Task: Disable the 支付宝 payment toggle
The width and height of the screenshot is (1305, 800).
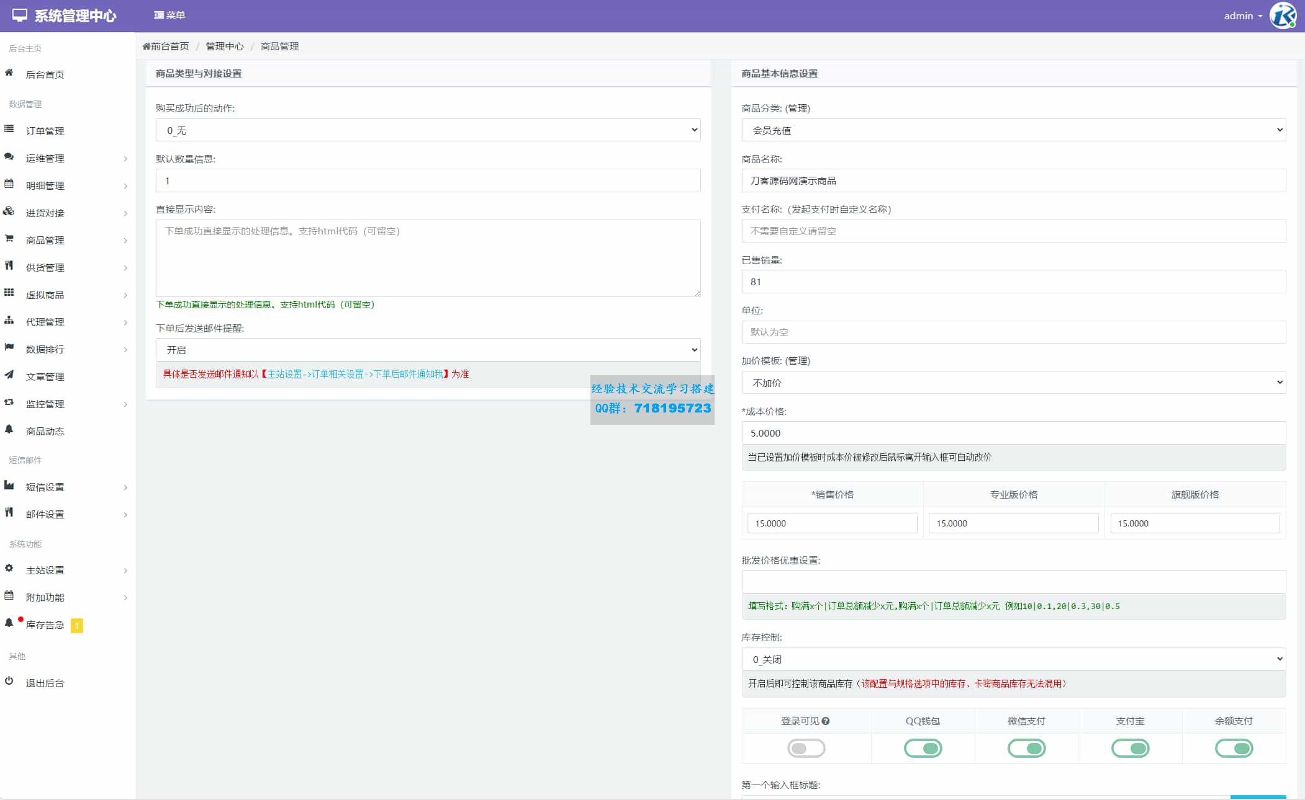Action: click(1130, 749)
